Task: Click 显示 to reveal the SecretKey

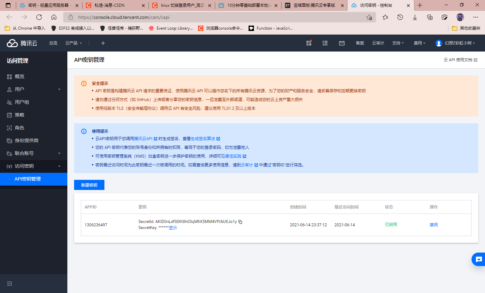Action: click(173, 228)
